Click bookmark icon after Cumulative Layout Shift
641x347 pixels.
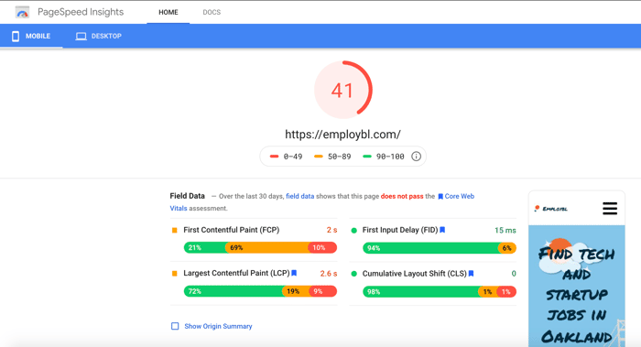(471, 274)
